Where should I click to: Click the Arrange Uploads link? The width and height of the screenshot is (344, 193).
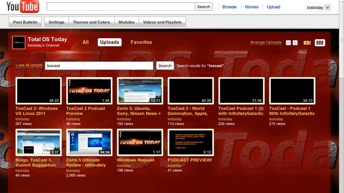coord(266,42)
